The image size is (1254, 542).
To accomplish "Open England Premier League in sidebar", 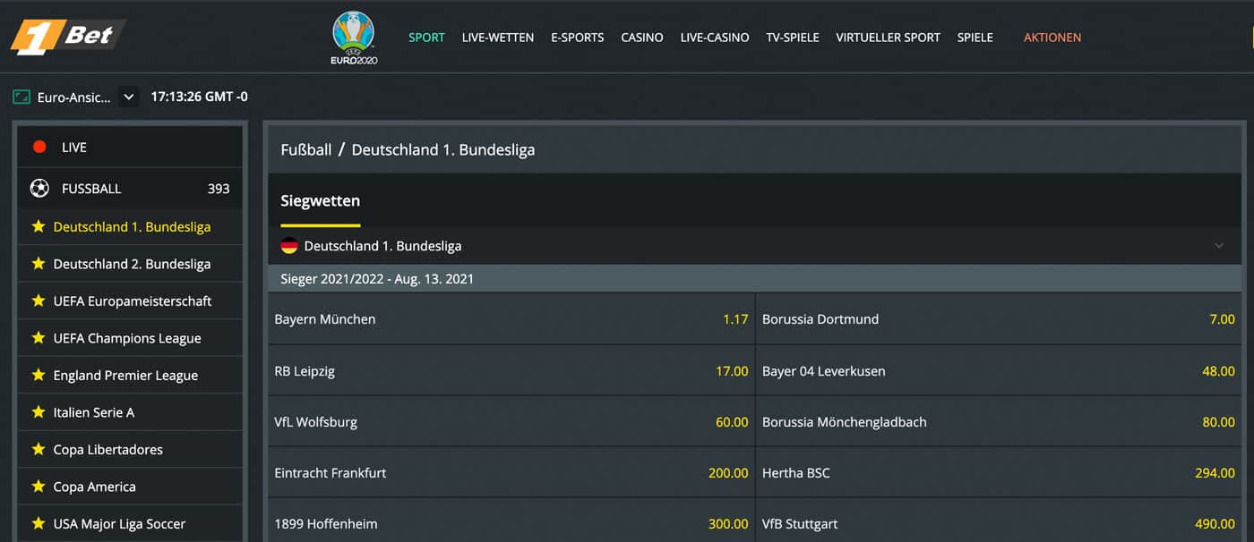I will pos(125,376).
